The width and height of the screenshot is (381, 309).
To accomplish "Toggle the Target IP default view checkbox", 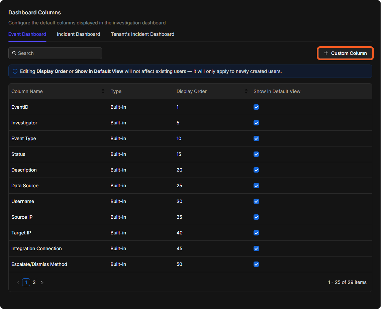I will pos(256,233).
